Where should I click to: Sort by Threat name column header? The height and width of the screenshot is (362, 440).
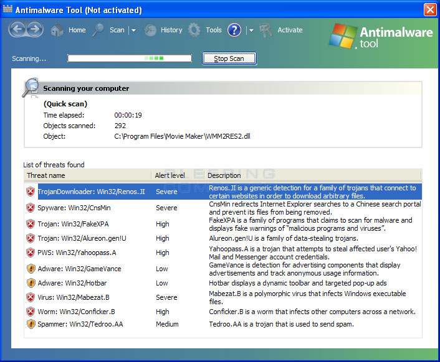pyautogui.click(x=87, y=175)
